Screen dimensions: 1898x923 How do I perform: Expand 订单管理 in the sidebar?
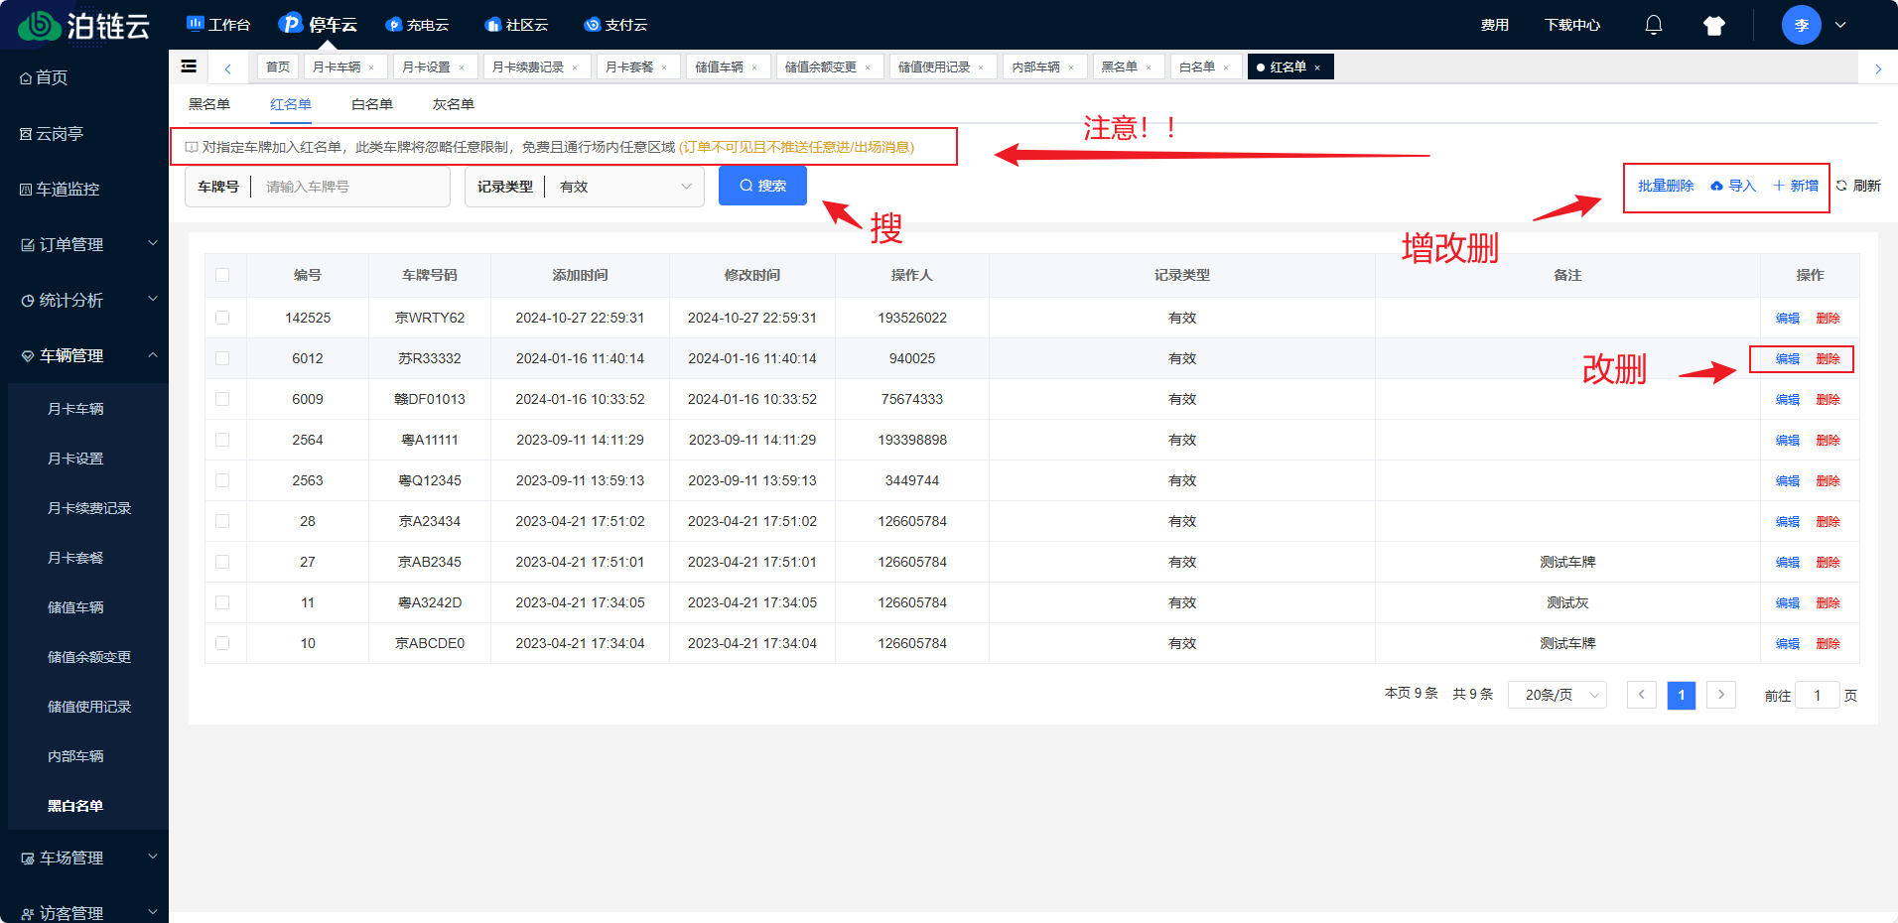84,244
